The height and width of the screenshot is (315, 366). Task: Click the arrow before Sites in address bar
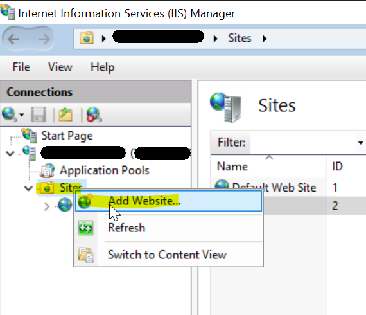click(x=216, y=39)
